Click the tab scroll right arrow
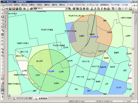138x103 pixels. [132, 99]
